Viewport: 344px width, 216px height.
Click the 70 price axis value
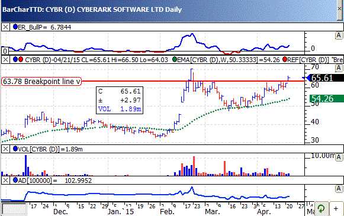pyautogui.click(x=315, y=67)
